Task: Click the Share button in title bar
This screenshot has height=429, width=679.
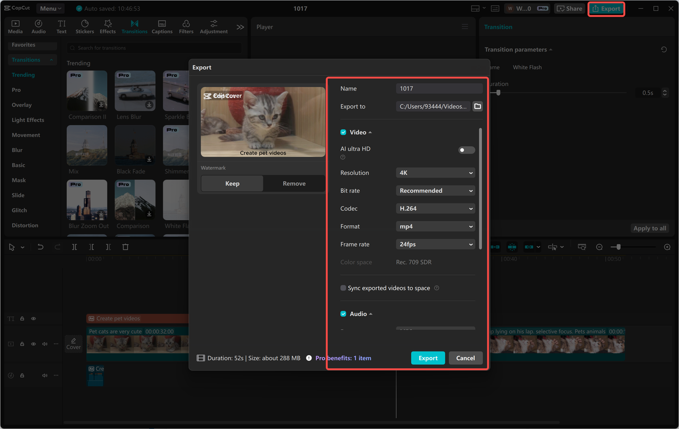Action: tap(569, 8)
